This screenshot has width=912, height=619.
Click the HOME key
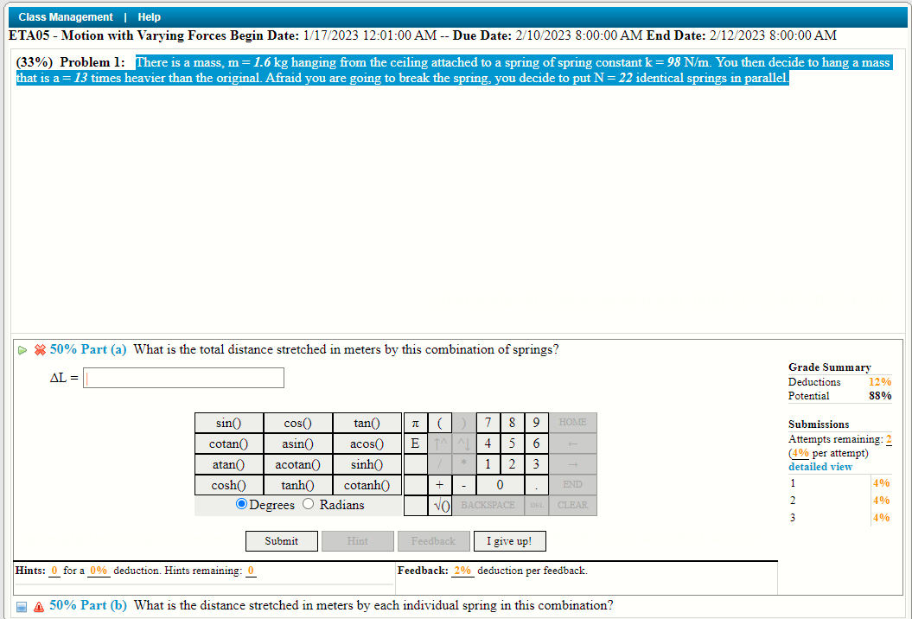[x=573, y=423]
